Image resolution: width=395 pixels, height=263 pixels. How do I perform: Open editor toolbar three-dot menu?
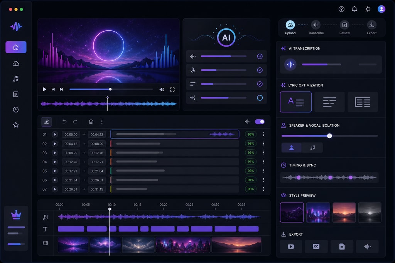coord(102,122)
